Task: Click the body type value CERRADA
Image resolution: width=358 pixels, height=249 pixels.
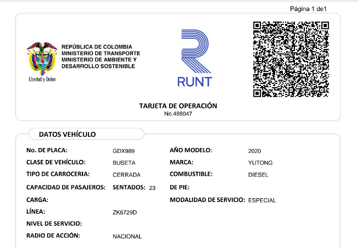Action: click(127, 175)
